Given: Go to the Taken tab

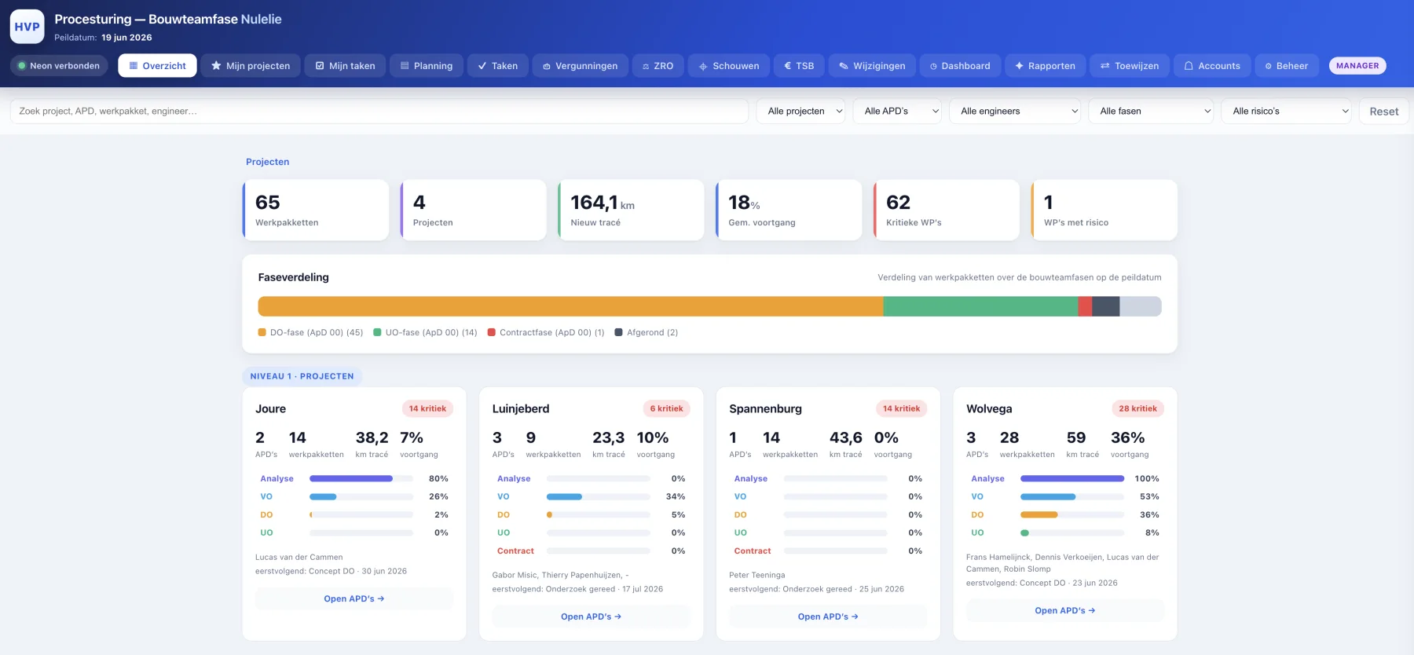Looking at the screenshot, I should coord(498,66).
